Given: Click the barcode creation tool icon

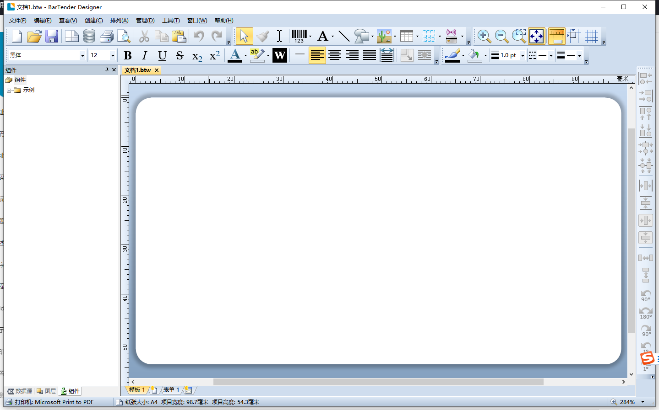Looking at the screenshot, I should click(300, 36).
